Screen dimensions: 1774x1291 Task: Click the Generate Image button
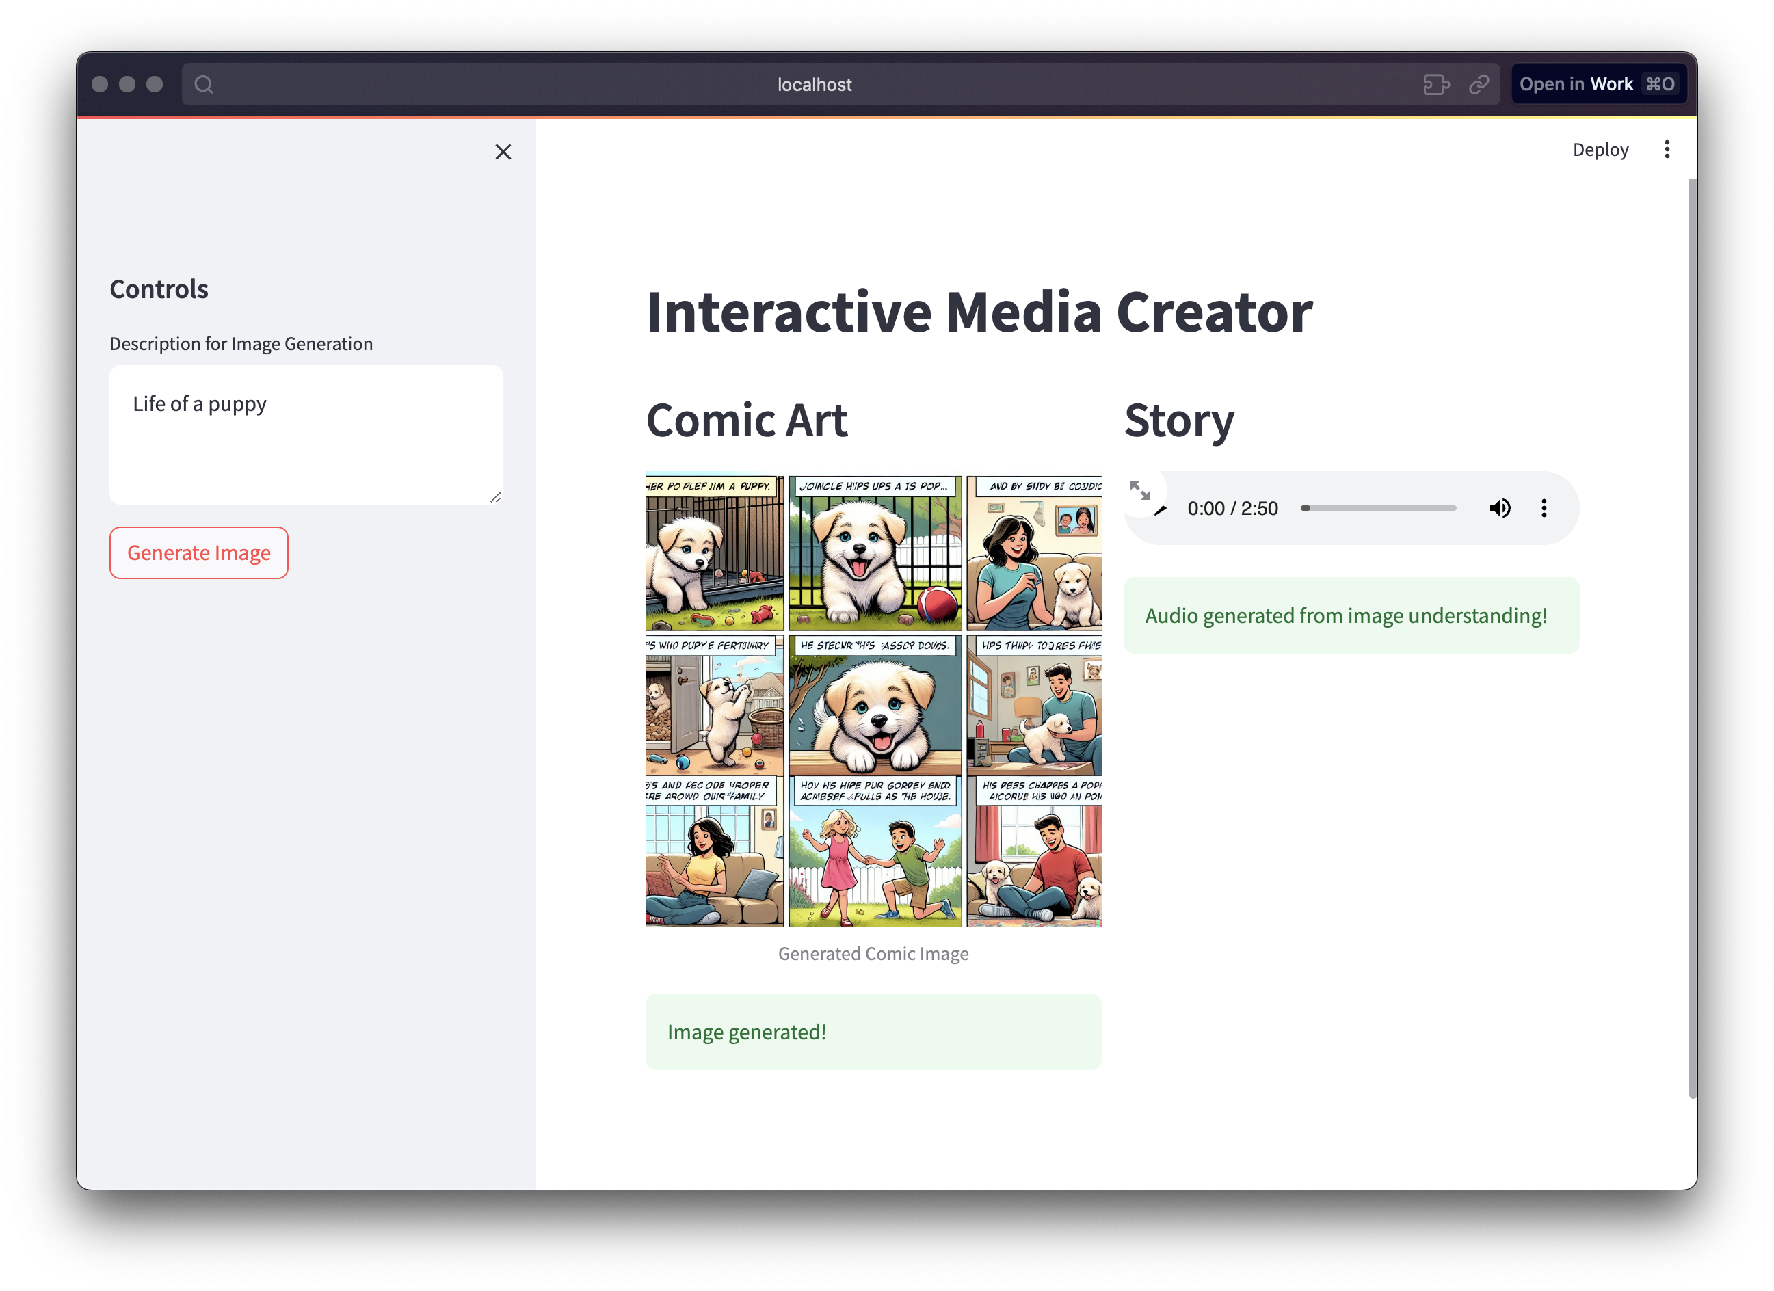199,553
